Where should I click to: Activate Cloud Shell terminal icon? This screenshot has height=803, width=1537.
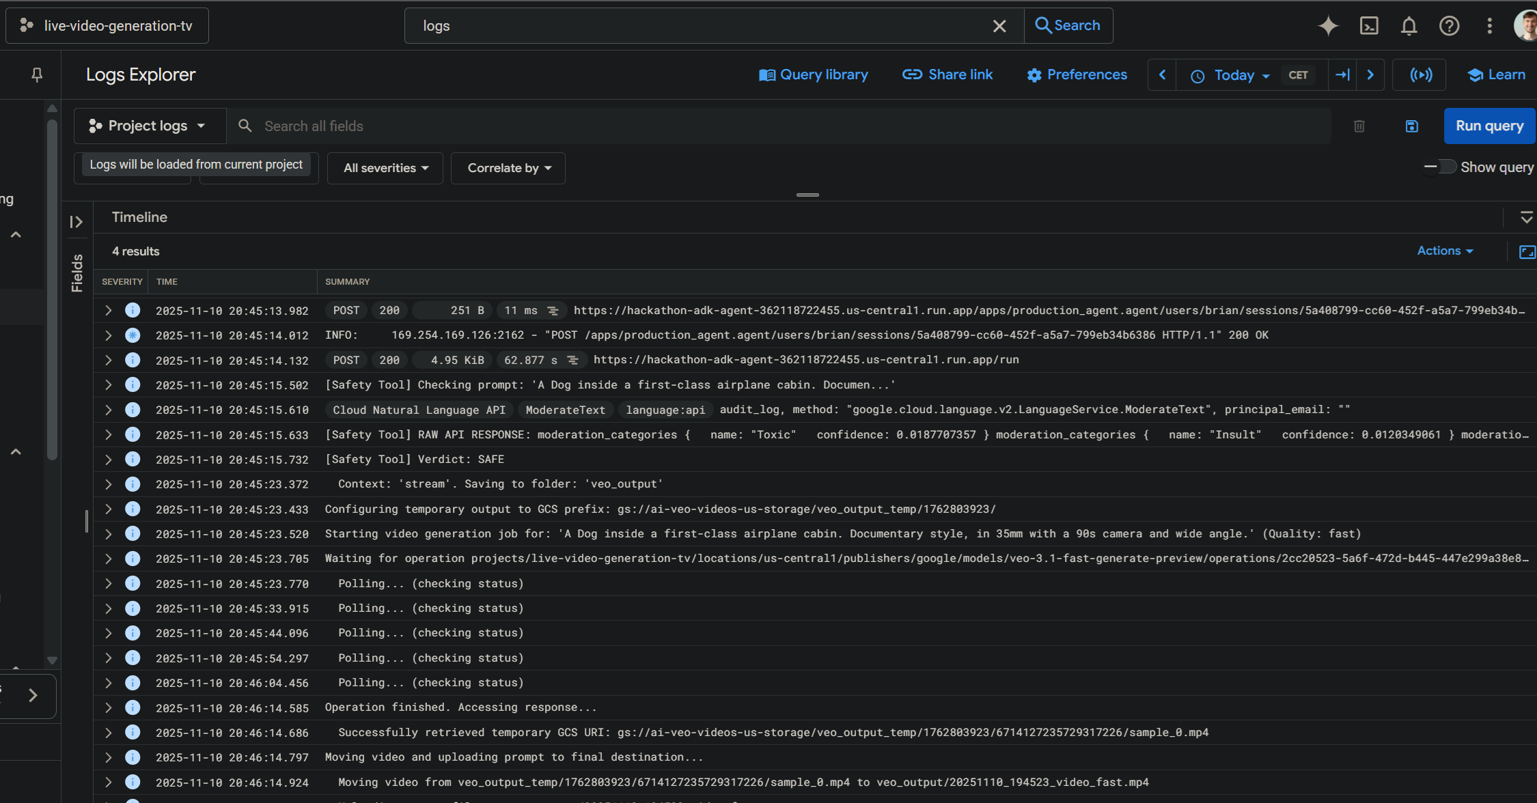pyautogui.click(x=1369, y=26)
